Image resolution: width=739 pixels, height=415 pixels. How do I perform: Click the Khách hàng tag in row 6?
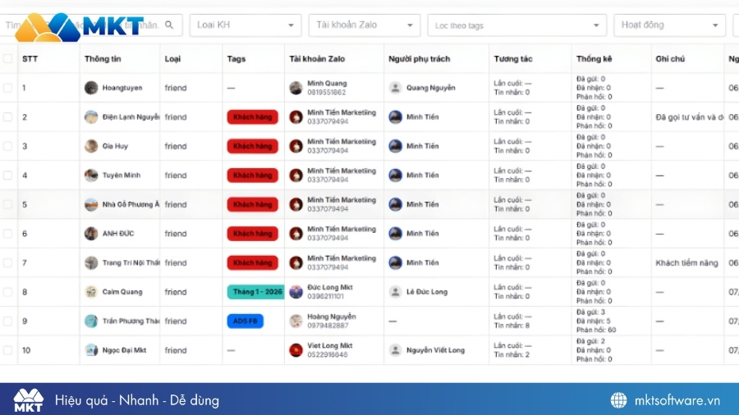pyautogui.click(x=253, y=234)
